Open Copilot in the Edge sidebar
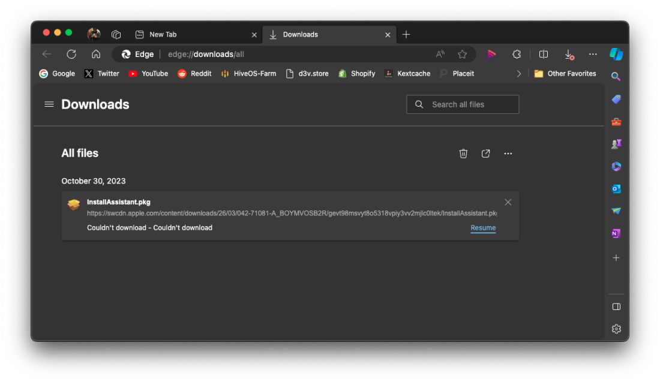660x382 pixels. coord(616,54)
